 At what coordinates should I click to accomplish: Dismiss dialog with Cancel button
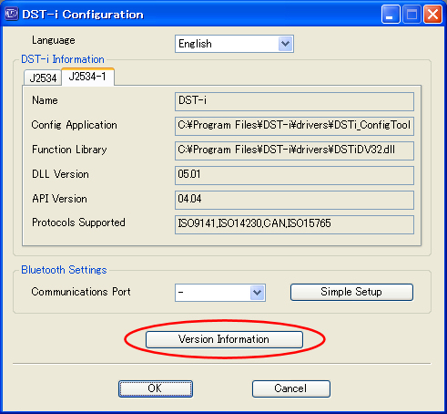point(291,388)
